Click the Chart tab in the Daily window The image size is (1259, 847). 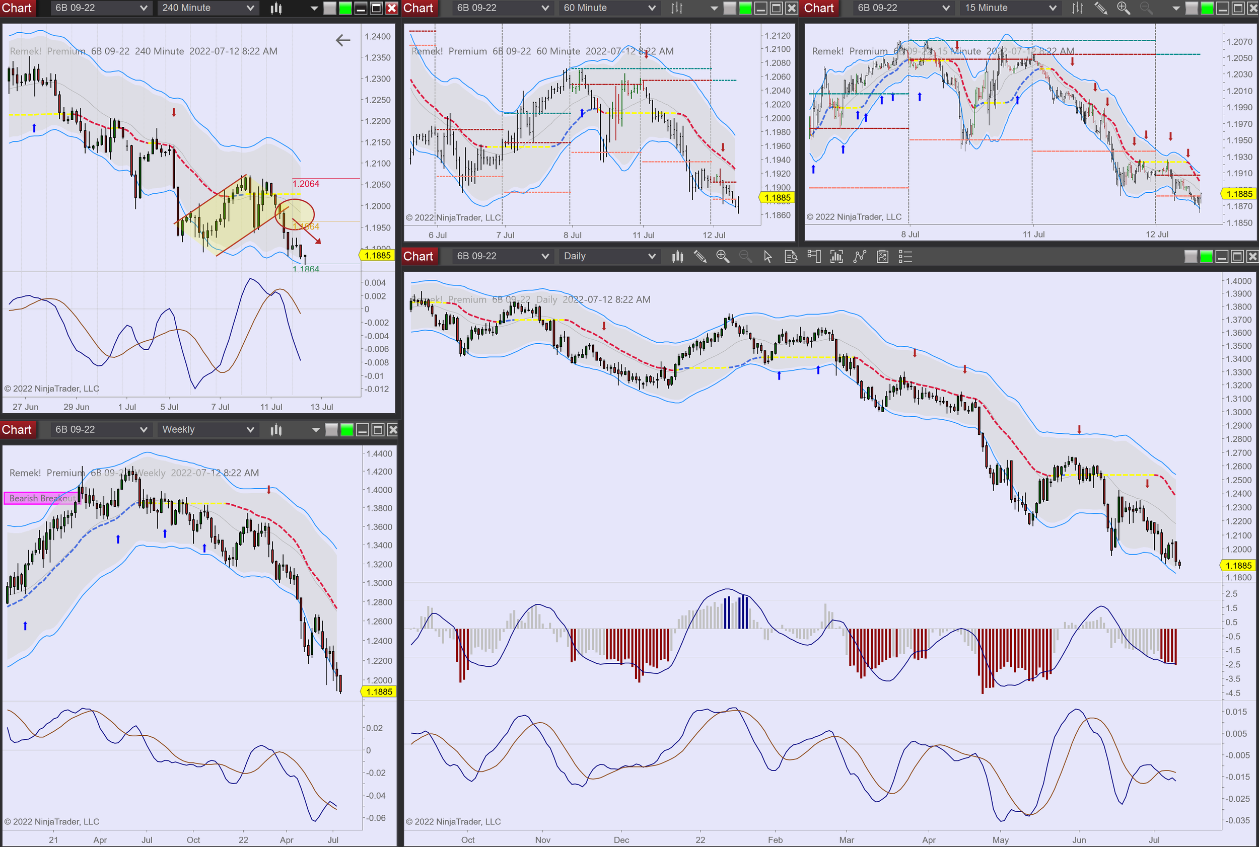(x=418, y=257)
